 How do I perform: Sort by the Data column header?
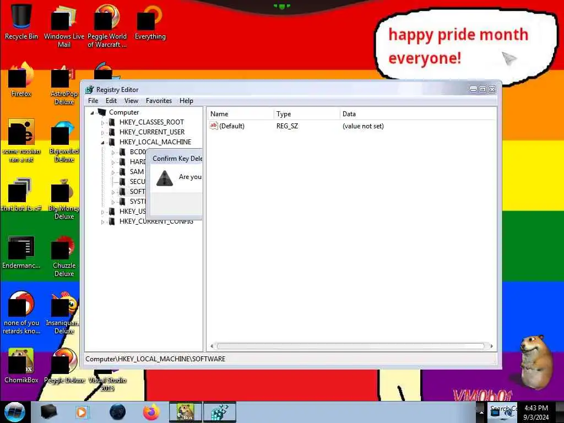click(x=418, y=114)
